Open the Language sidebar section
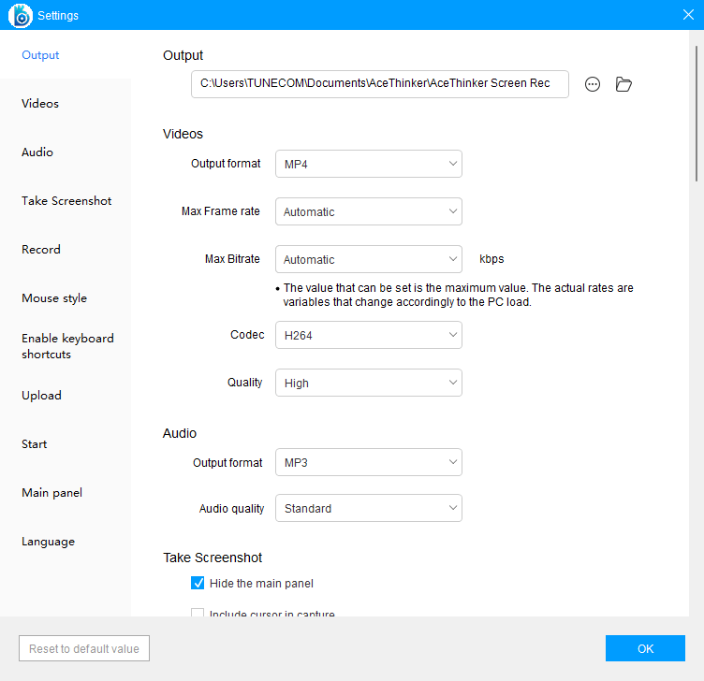Screen dimensions: 704x681 coord(48,542)
